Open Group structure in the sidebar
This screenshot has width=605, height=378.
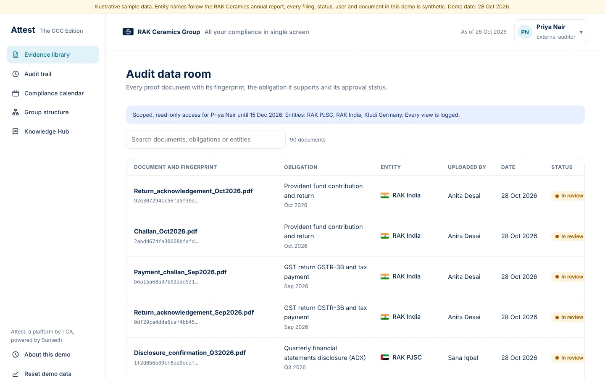point(53,112)
